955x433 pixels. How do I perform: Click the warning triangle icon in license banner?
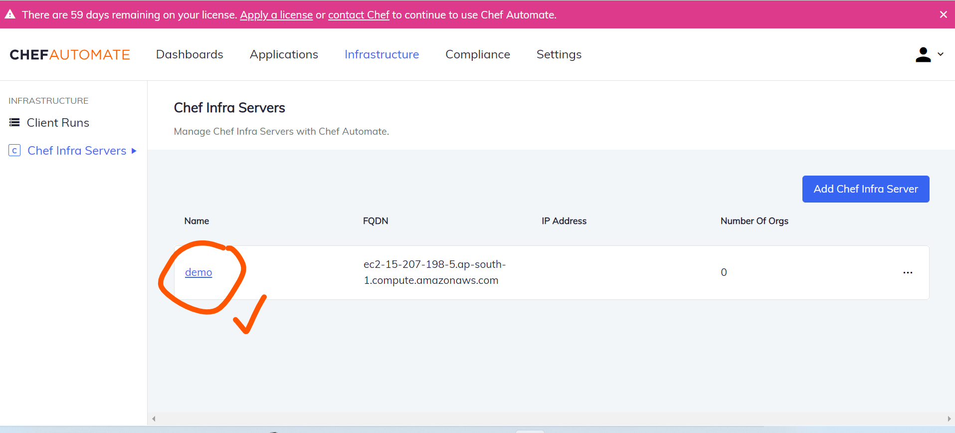coord(10,14)
